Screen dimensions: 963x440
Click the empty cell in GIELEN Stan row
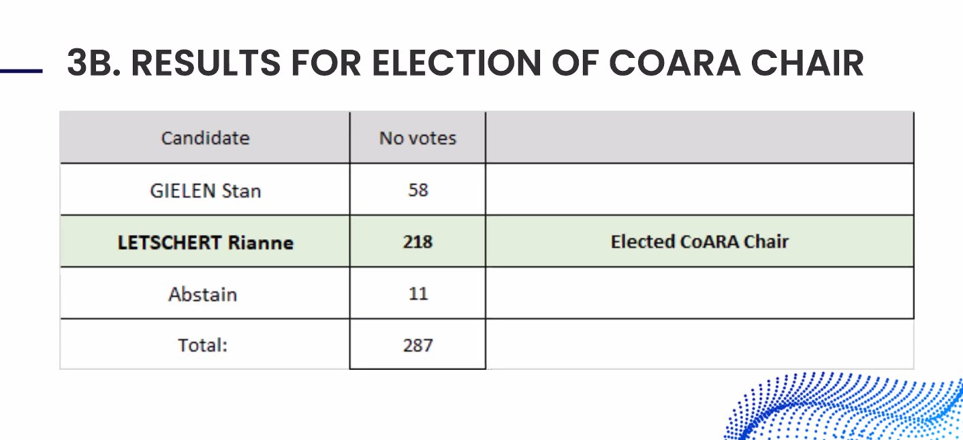(699, 190)
